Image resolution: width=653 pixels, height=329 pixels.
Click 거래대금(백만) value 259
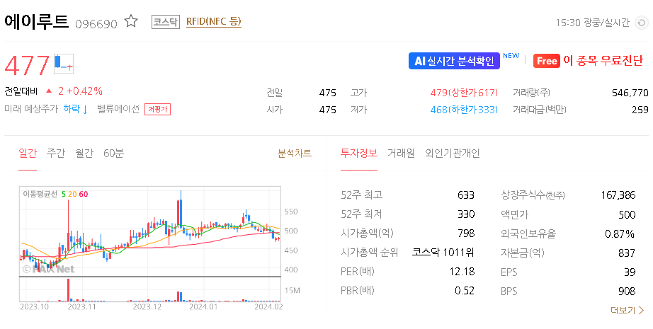[640, 110]
